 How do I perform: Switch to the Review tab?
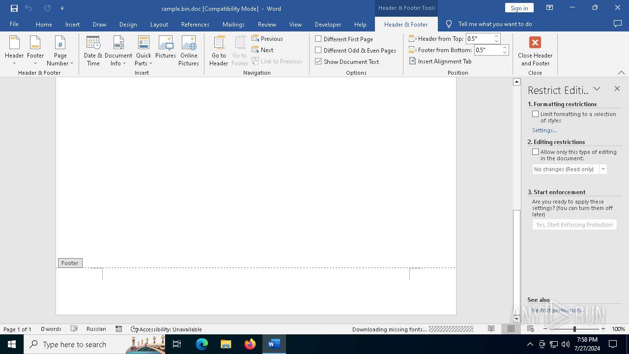(x=267, y=24)
